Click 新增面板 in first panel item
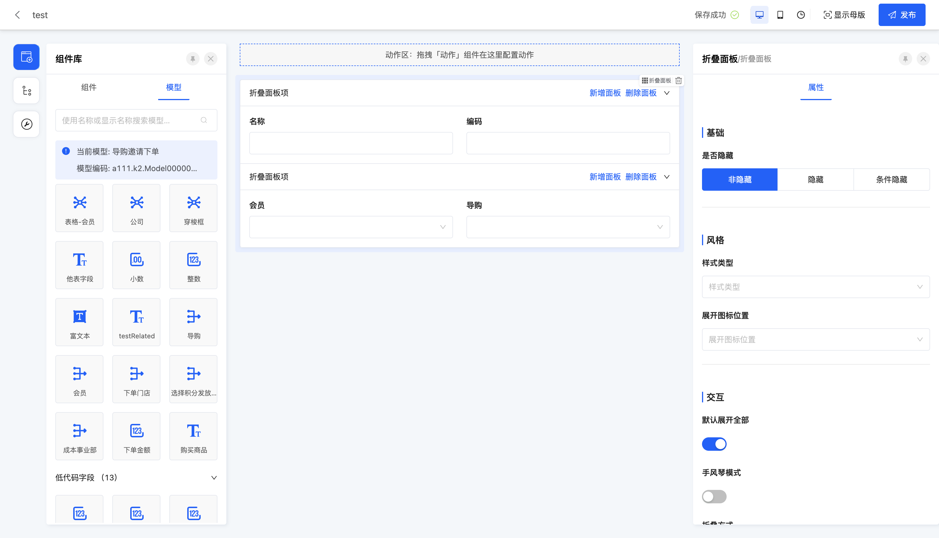The height and width of the screenshot is (538, 939). tap(605, 93)
